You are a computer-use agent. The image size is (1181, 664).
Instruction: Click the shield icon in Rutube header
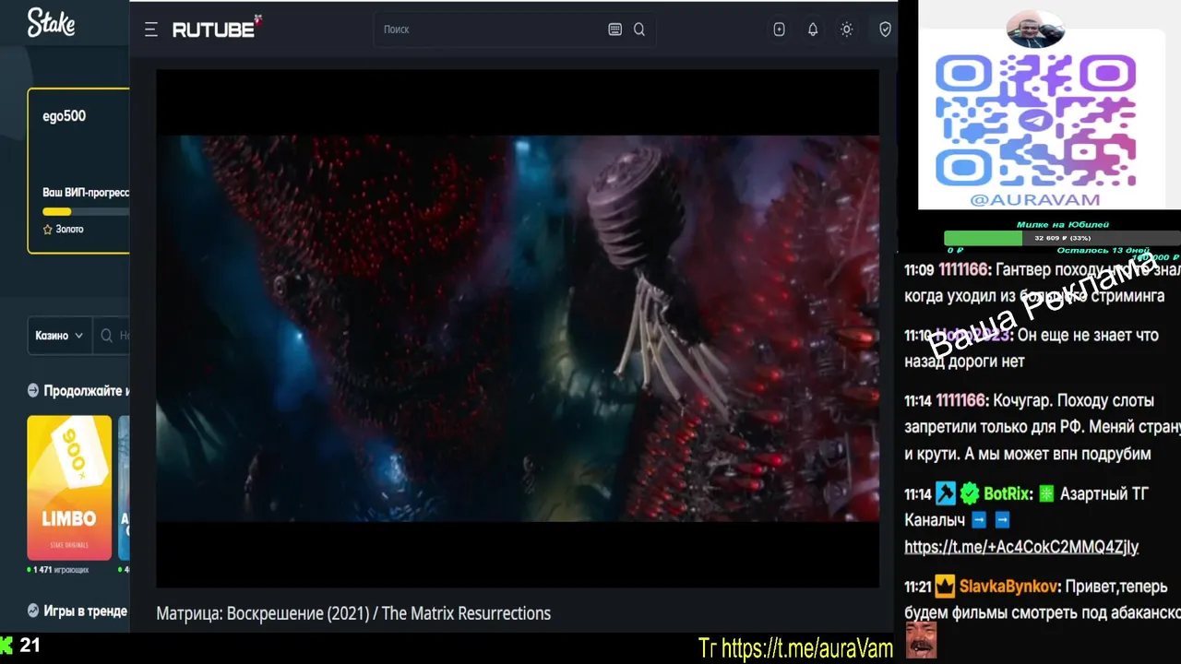tap(885, 30)
